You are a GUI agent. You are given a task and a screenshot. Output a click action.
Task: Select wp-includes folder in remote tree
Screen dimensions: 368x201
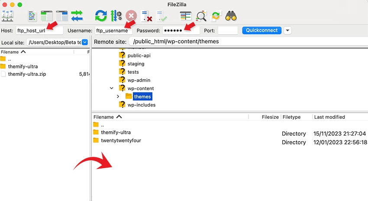tap(142, 105)
